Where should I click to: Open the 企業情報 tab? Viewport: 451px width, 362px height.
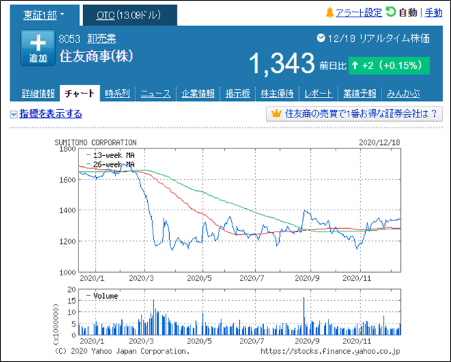[x=198, y=93]
